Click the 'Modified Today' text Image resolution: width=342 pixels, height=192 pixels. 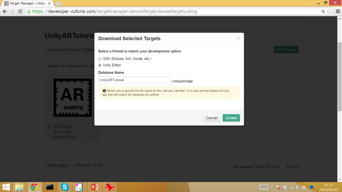[65, 137]
